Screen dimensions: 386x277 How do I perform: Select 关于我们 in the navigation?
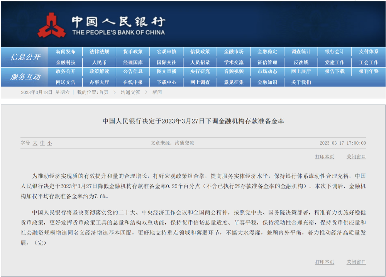(301, 82)
